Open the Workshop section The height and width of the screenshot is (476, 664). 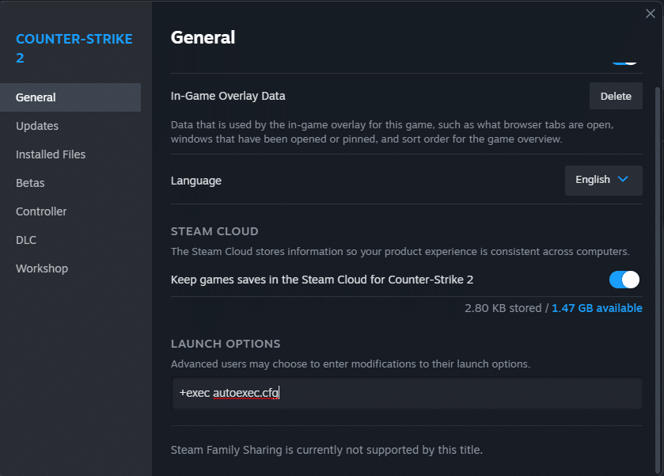click(41, 268)
